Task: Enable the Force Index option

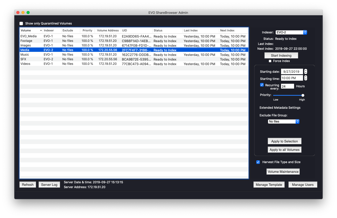Action: tap(270, 61)
